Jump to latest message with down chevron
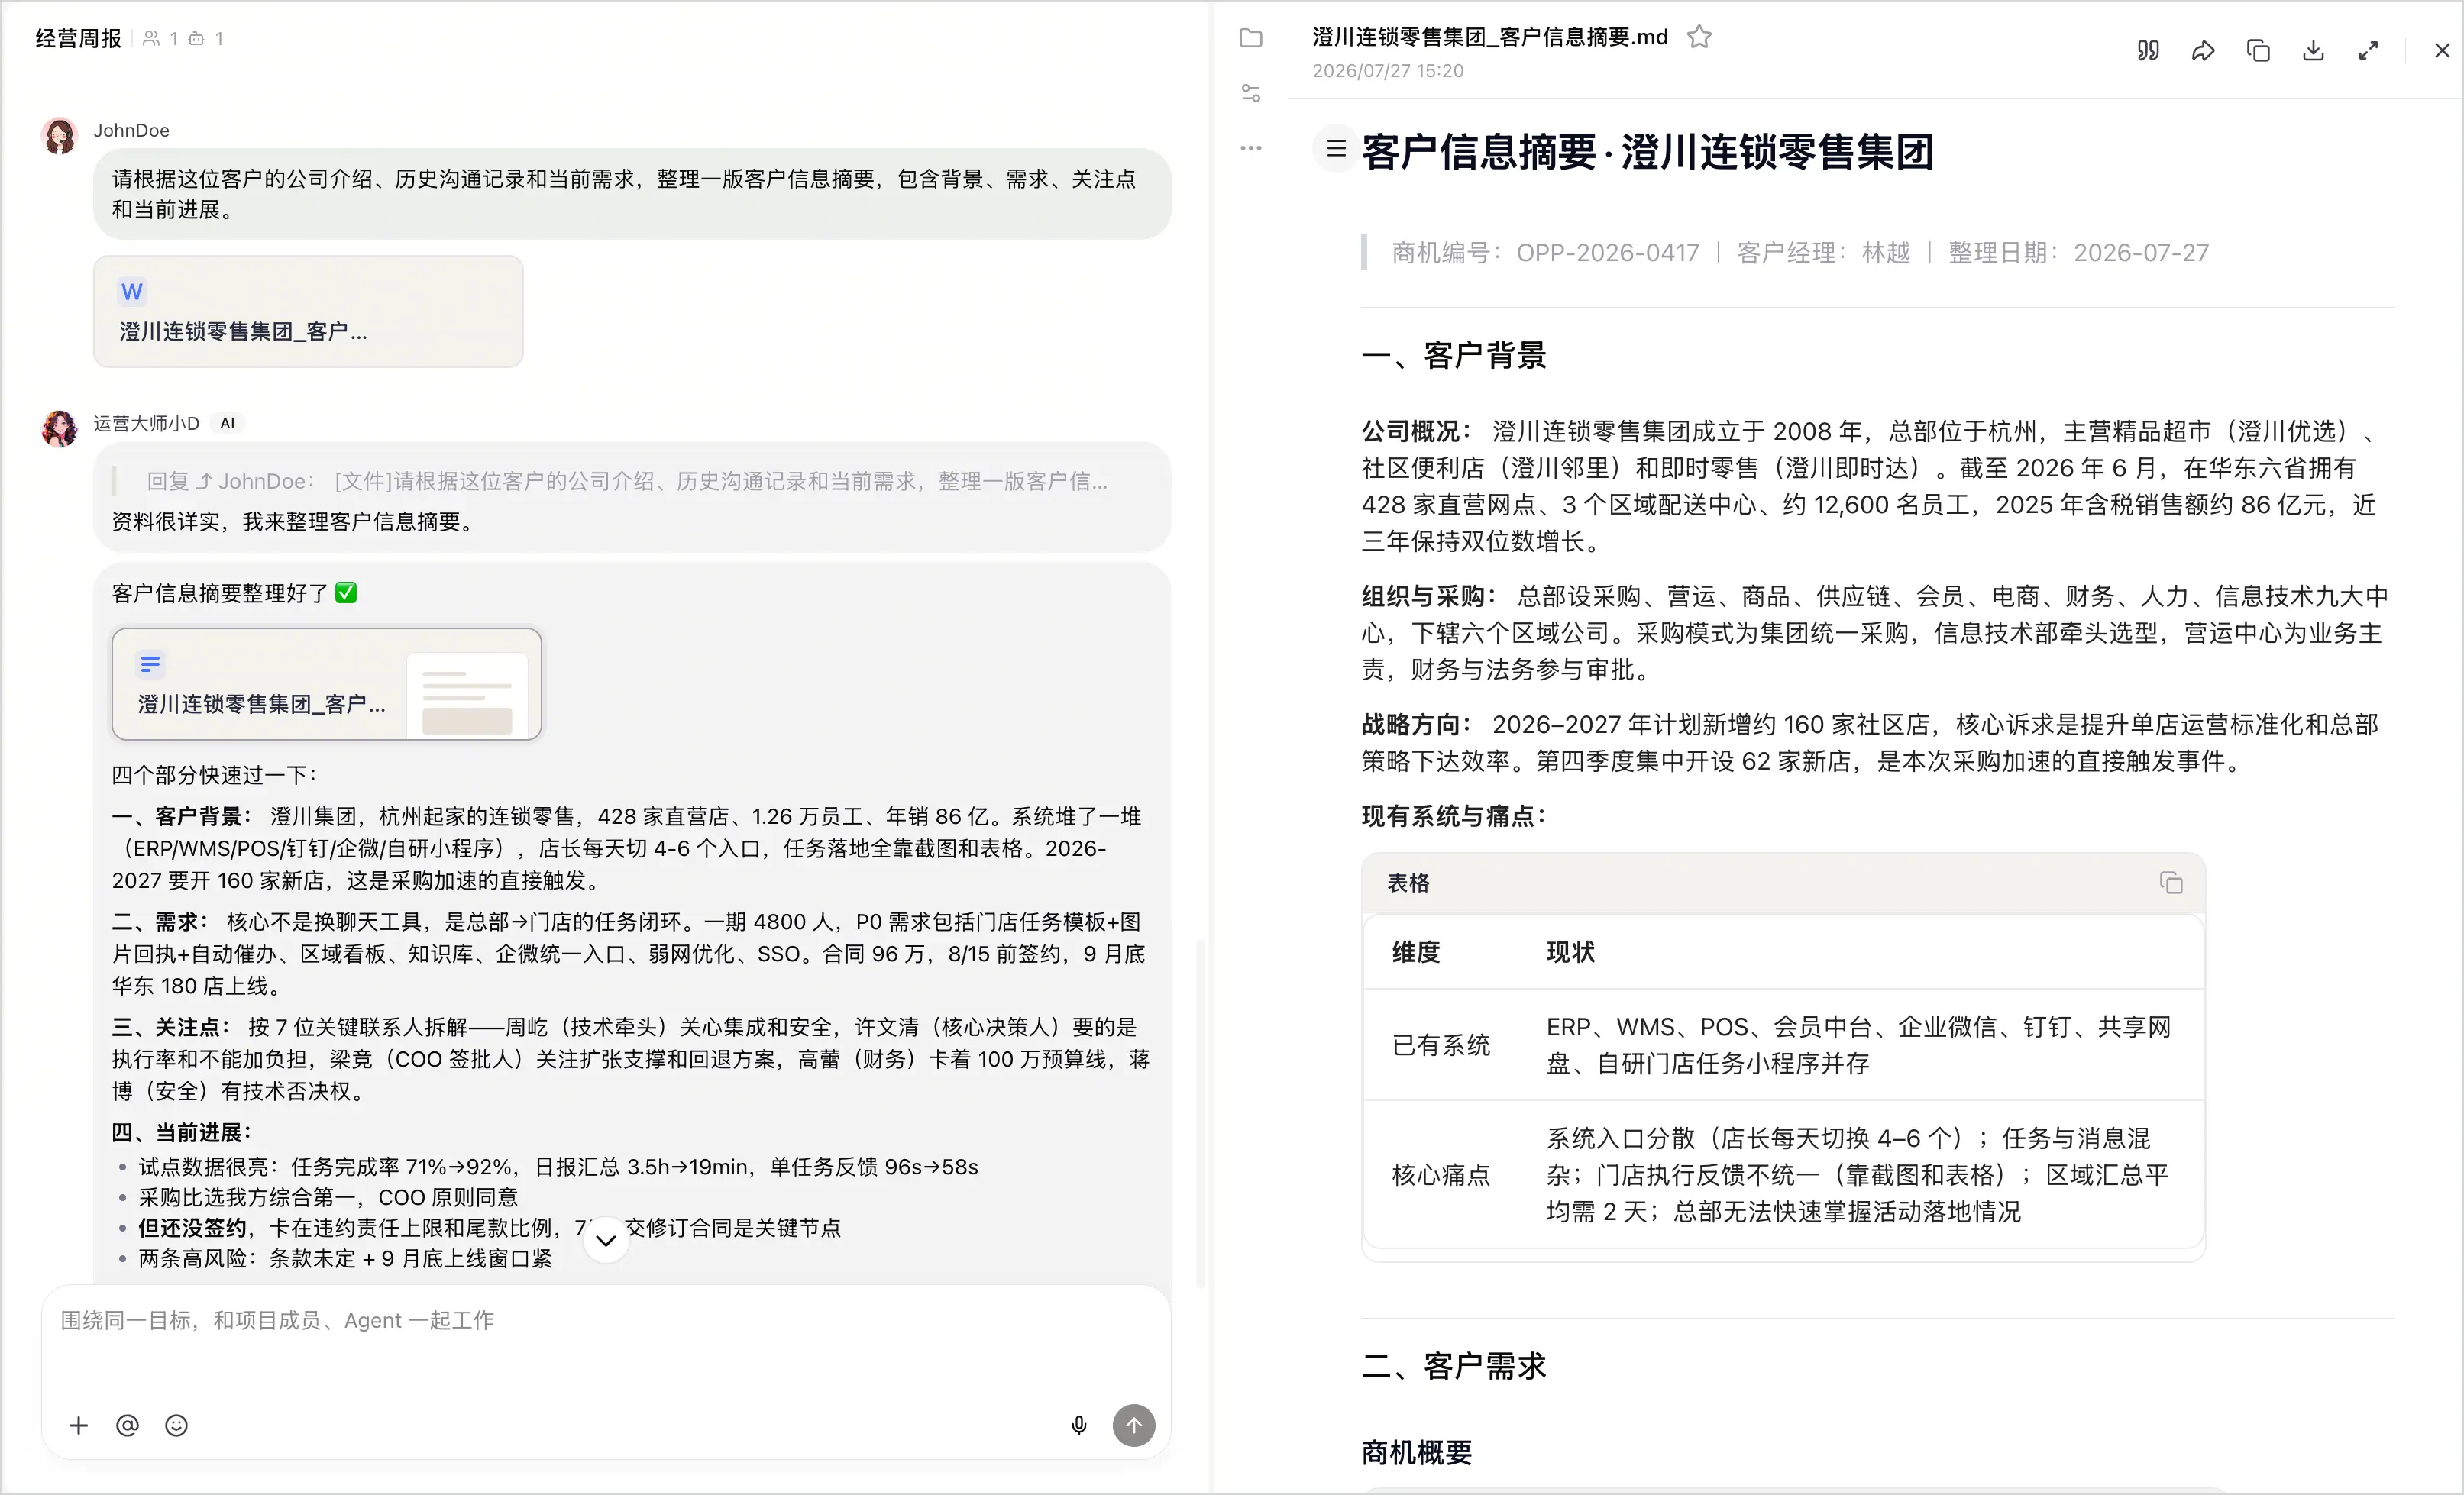The image size is (2464, 1495). pos(606,1240)
